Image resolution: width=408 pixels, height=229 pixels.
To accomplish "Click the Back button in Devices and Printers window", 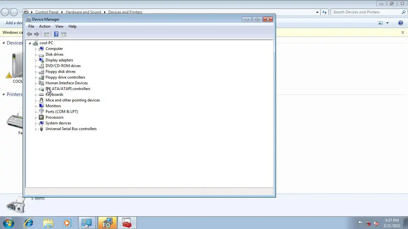I will 4,12.
